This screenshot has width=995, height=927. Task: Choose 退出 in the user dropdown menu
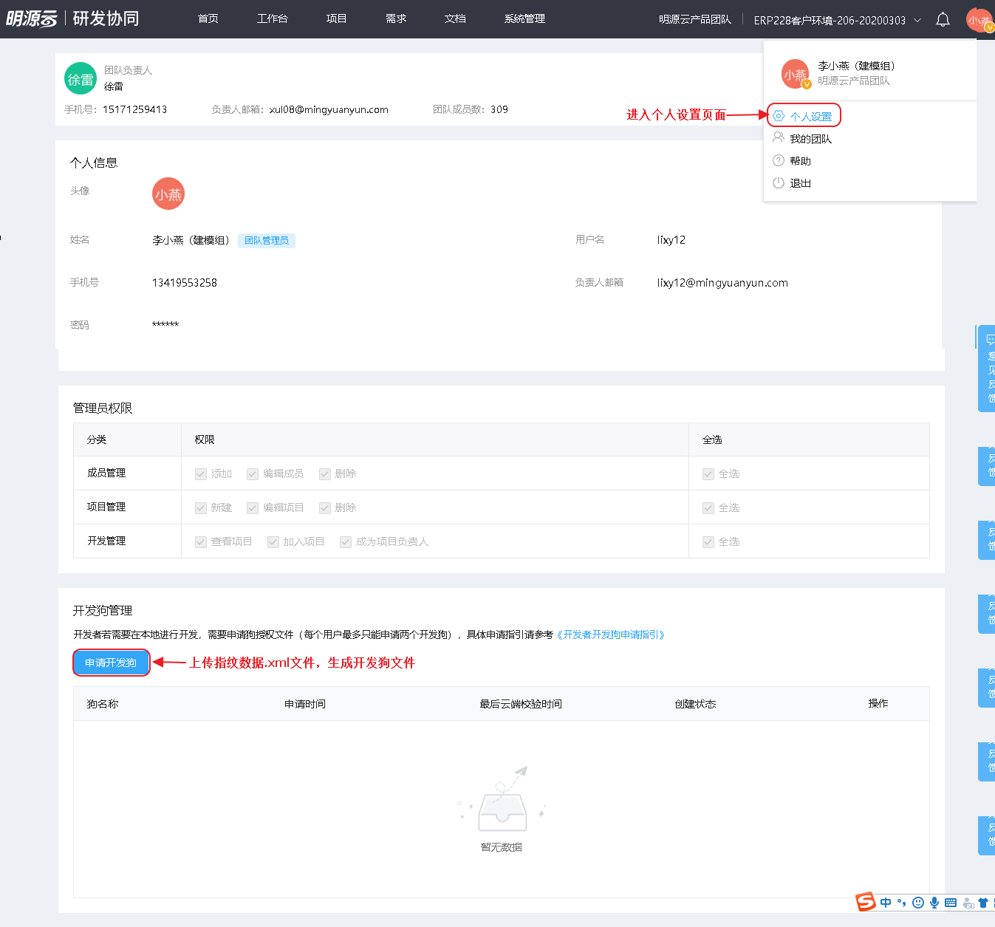pyautogui.click(x=800, y=183)
